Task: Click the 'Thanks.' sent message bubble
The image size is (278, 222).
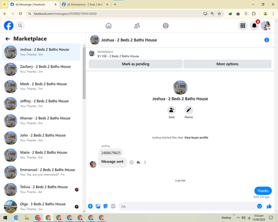Action: point(263,191)
